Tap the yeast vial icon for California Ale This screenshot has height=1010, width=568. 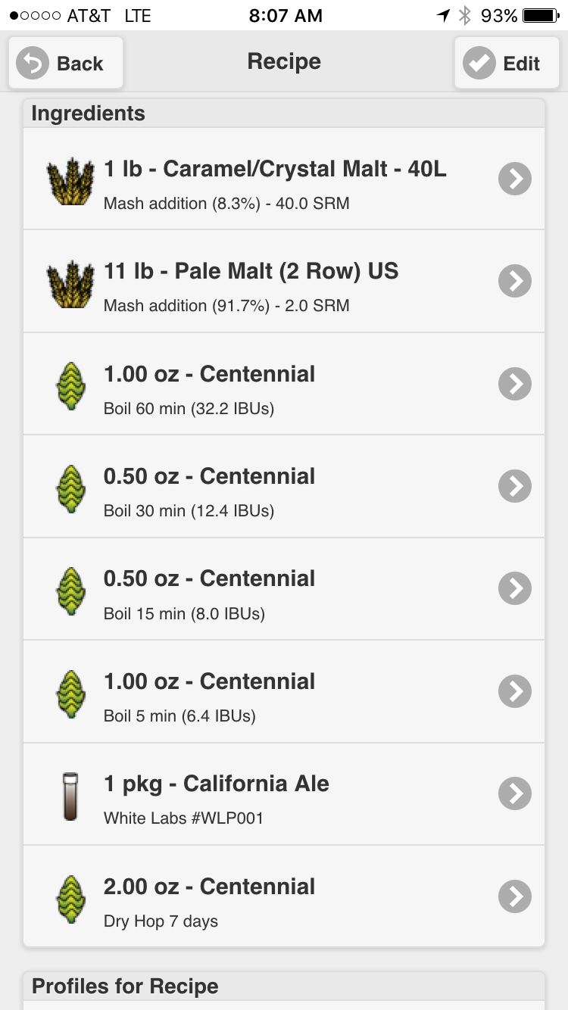(70, 795)
